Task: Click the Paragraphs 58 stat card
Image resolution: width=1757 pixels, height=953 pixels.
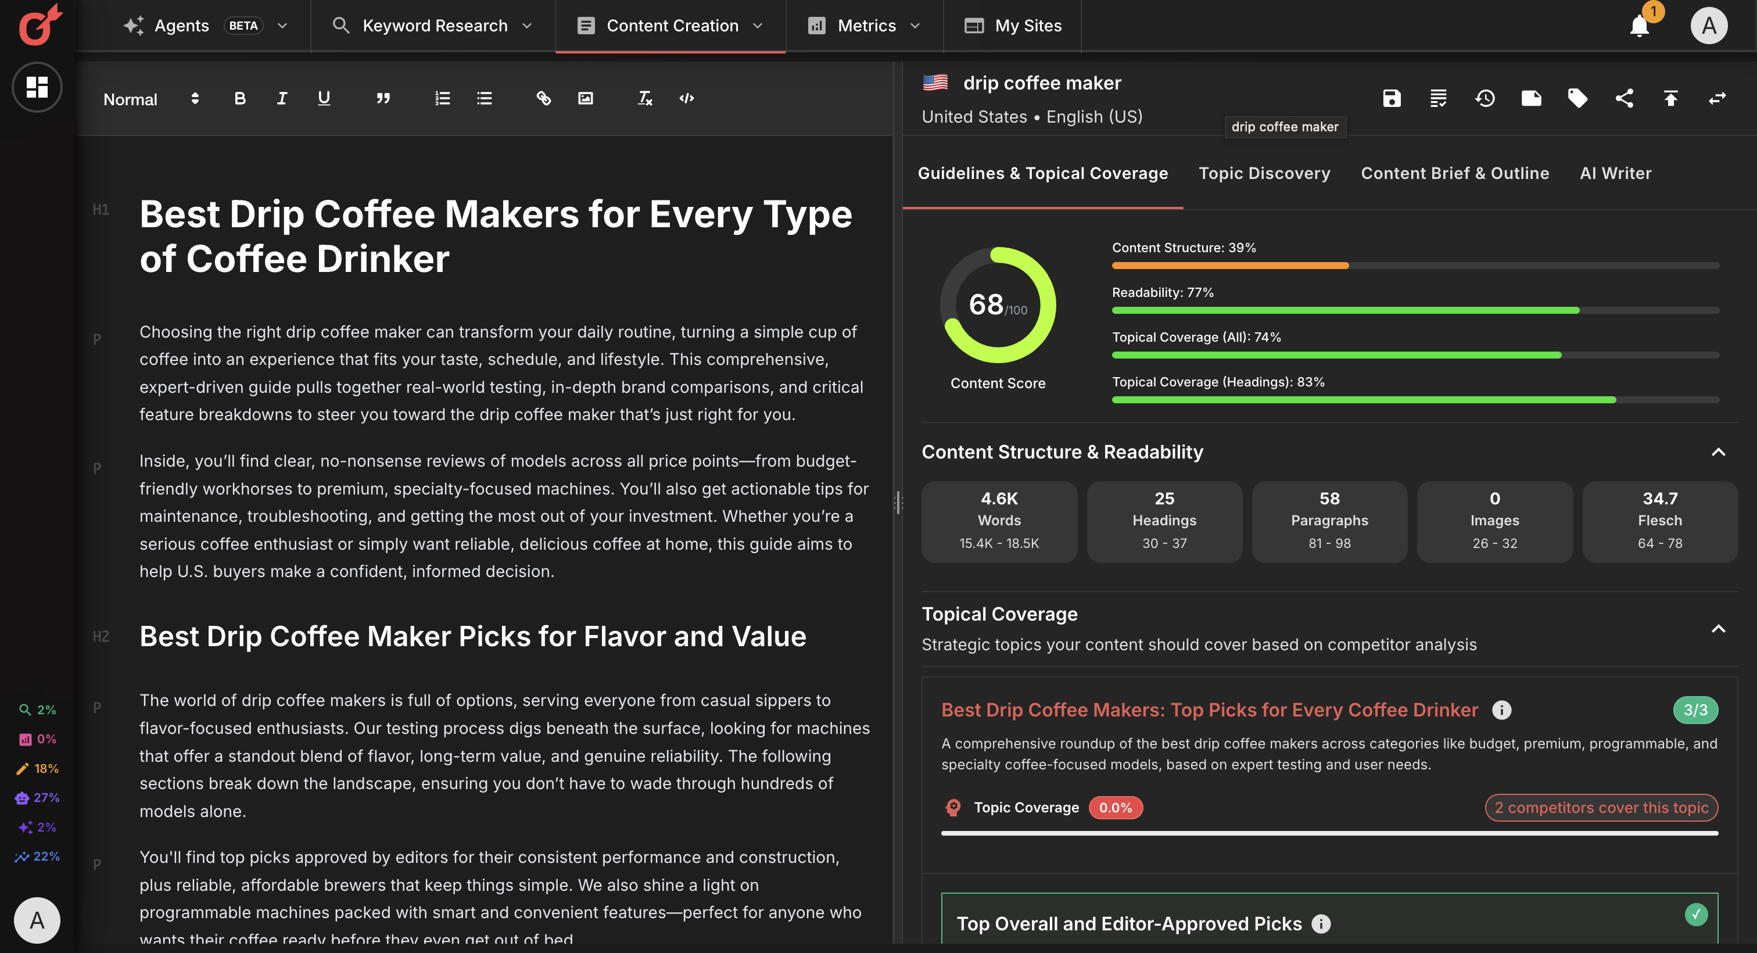Action: [x=1329, y=522]
